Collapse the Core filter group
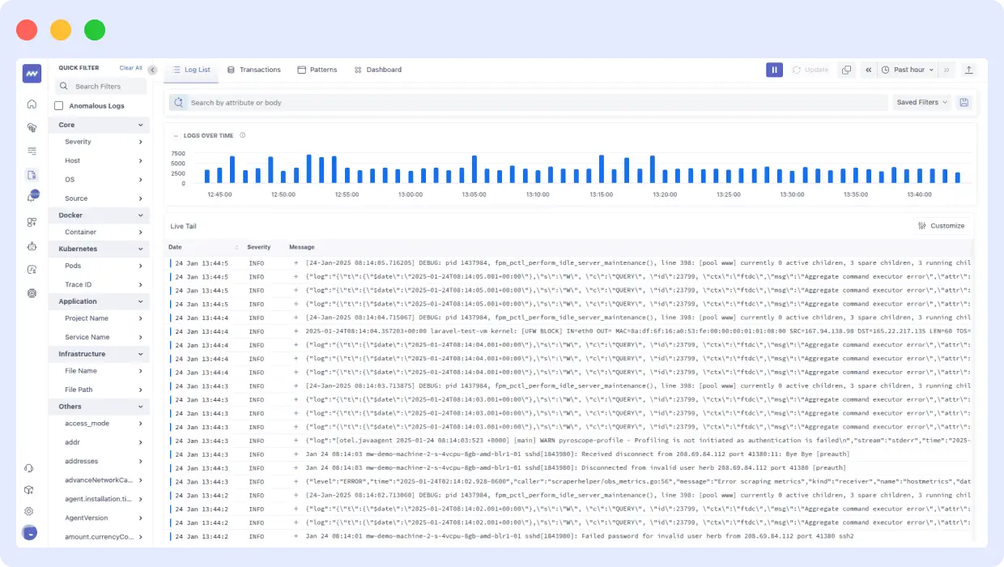Screen dimensions: 1004x567 point(140,125)
